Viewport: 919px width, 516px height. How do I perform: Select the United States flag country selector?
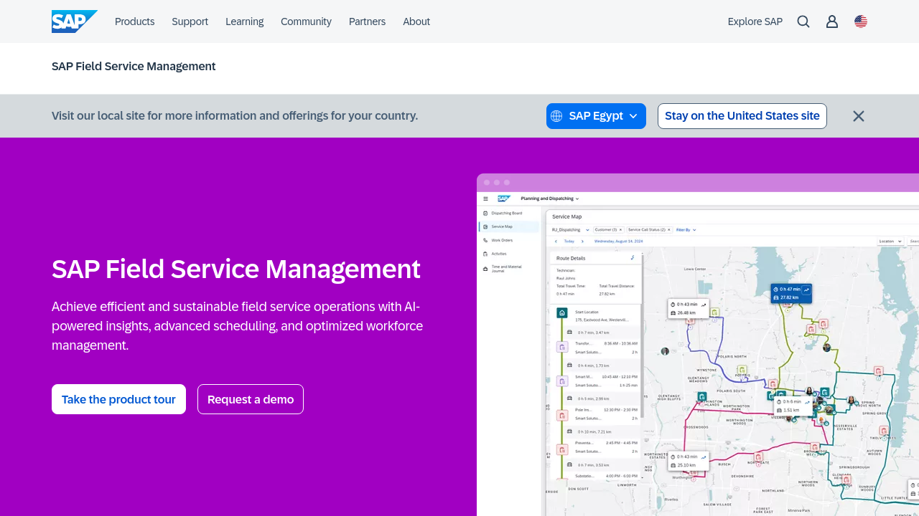(861, 21)
